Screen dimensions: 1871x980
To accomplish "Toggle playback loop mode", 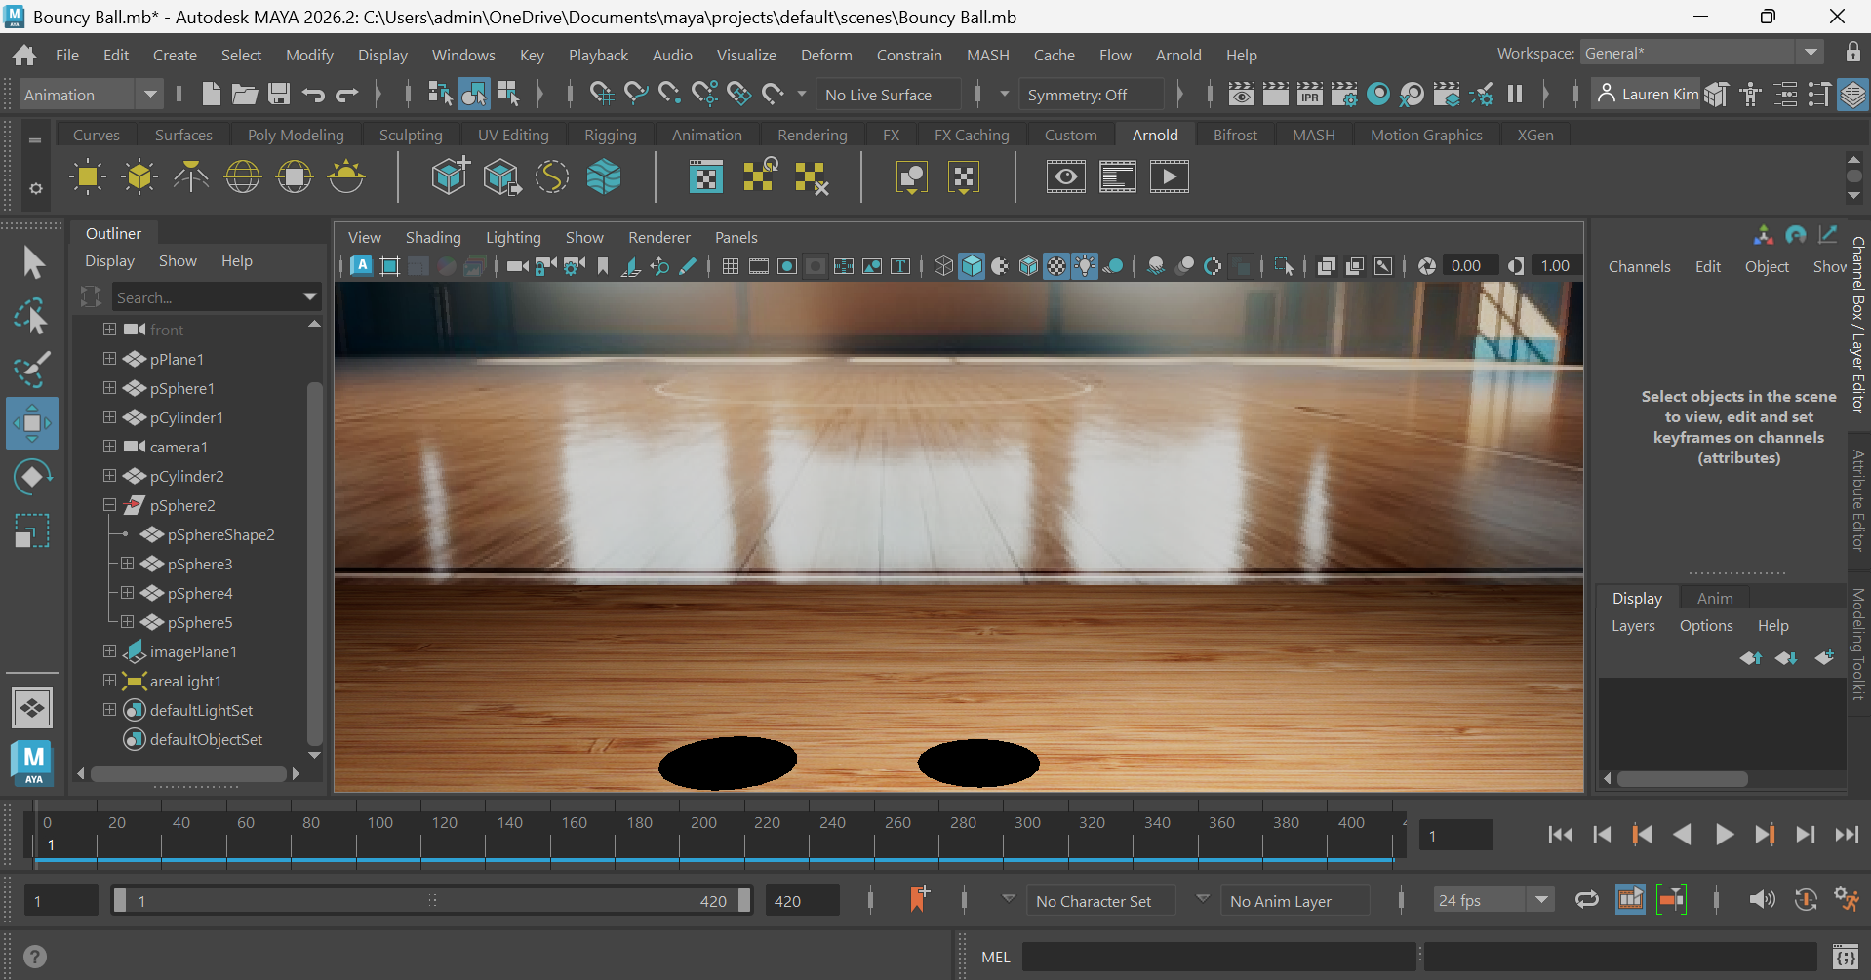I will [x=1586, y=900].
